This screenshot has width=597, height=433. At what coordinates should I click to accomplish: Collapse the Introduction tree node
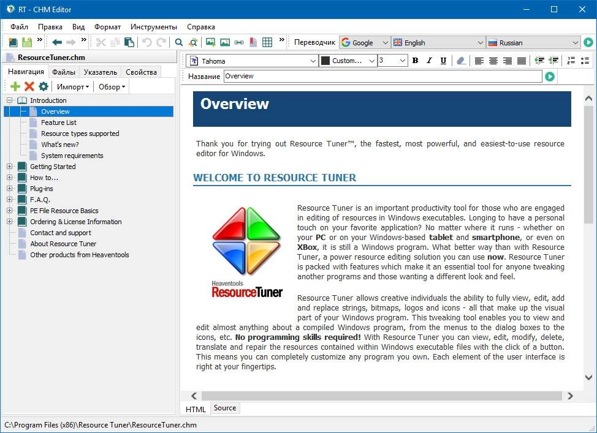(x=10, y=100)
